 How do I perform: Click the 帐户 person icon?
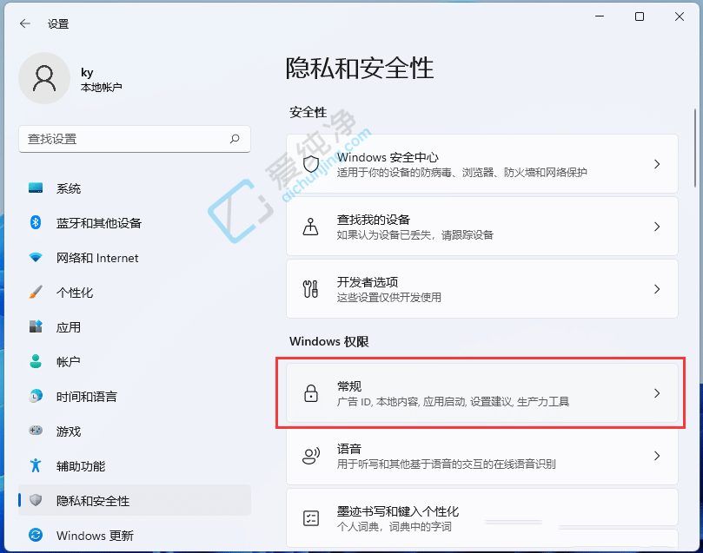[x=36, y=361]
